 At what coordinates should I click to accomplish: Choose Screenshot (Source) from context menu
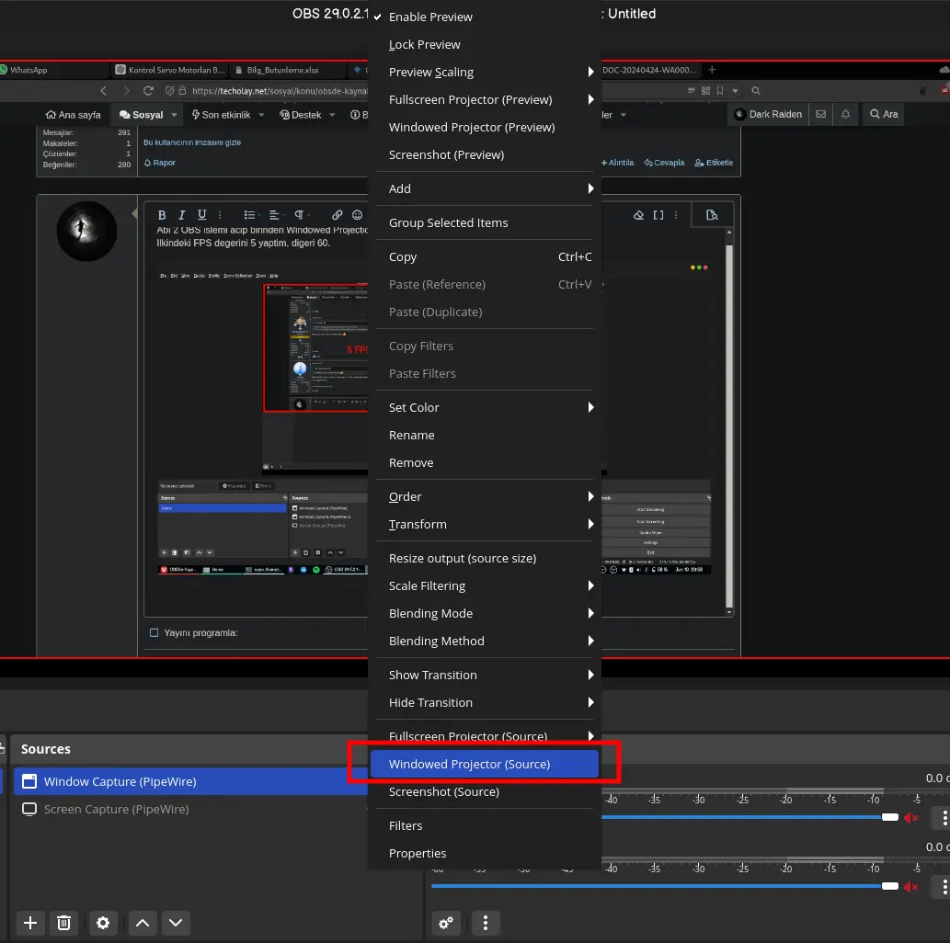484,792
